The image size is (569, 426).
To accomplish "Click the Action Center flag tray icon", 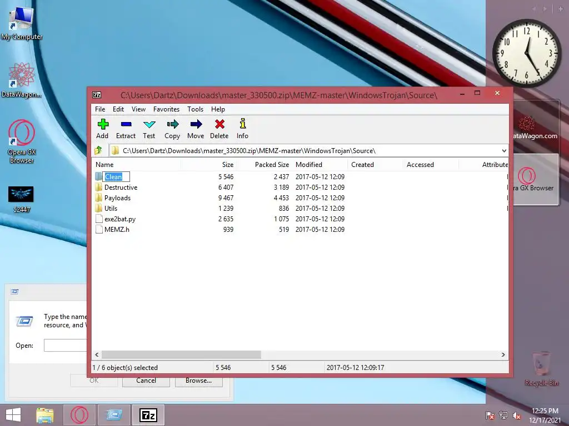I will tap(490, 415).
